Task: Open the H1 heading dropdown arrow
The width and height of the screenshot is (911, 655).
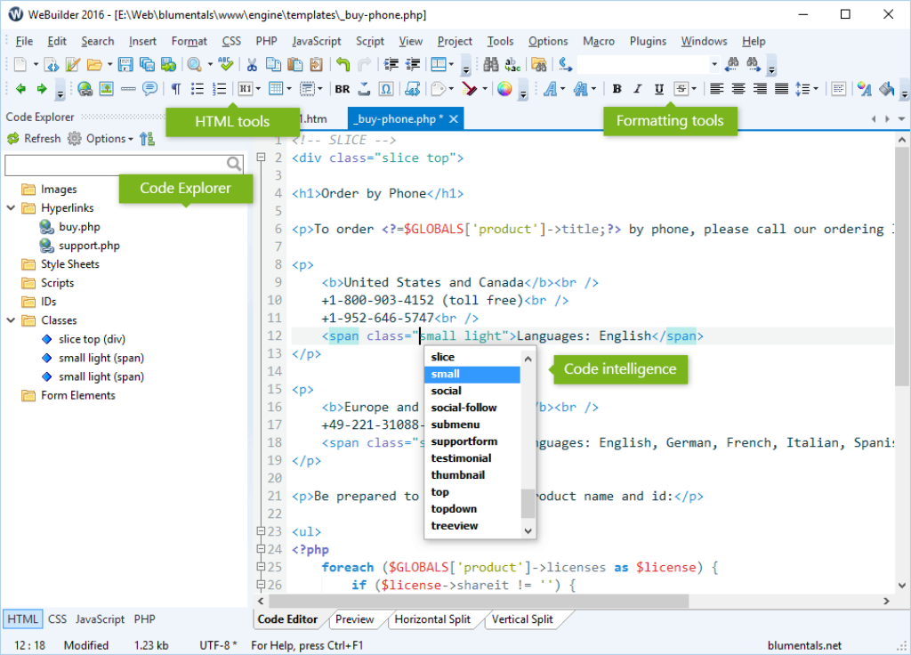Action: [x=257, y=88]
